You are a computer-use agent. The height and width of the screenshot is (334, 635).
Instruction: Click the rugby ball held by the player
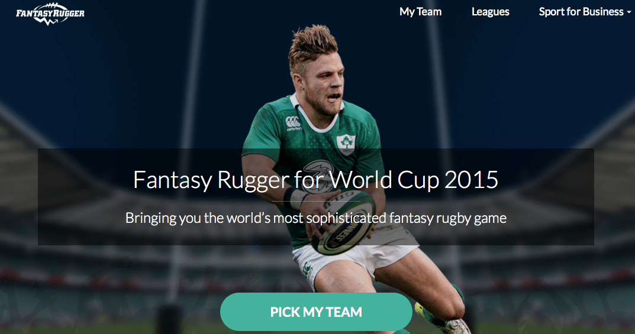[x=343, y=223]
